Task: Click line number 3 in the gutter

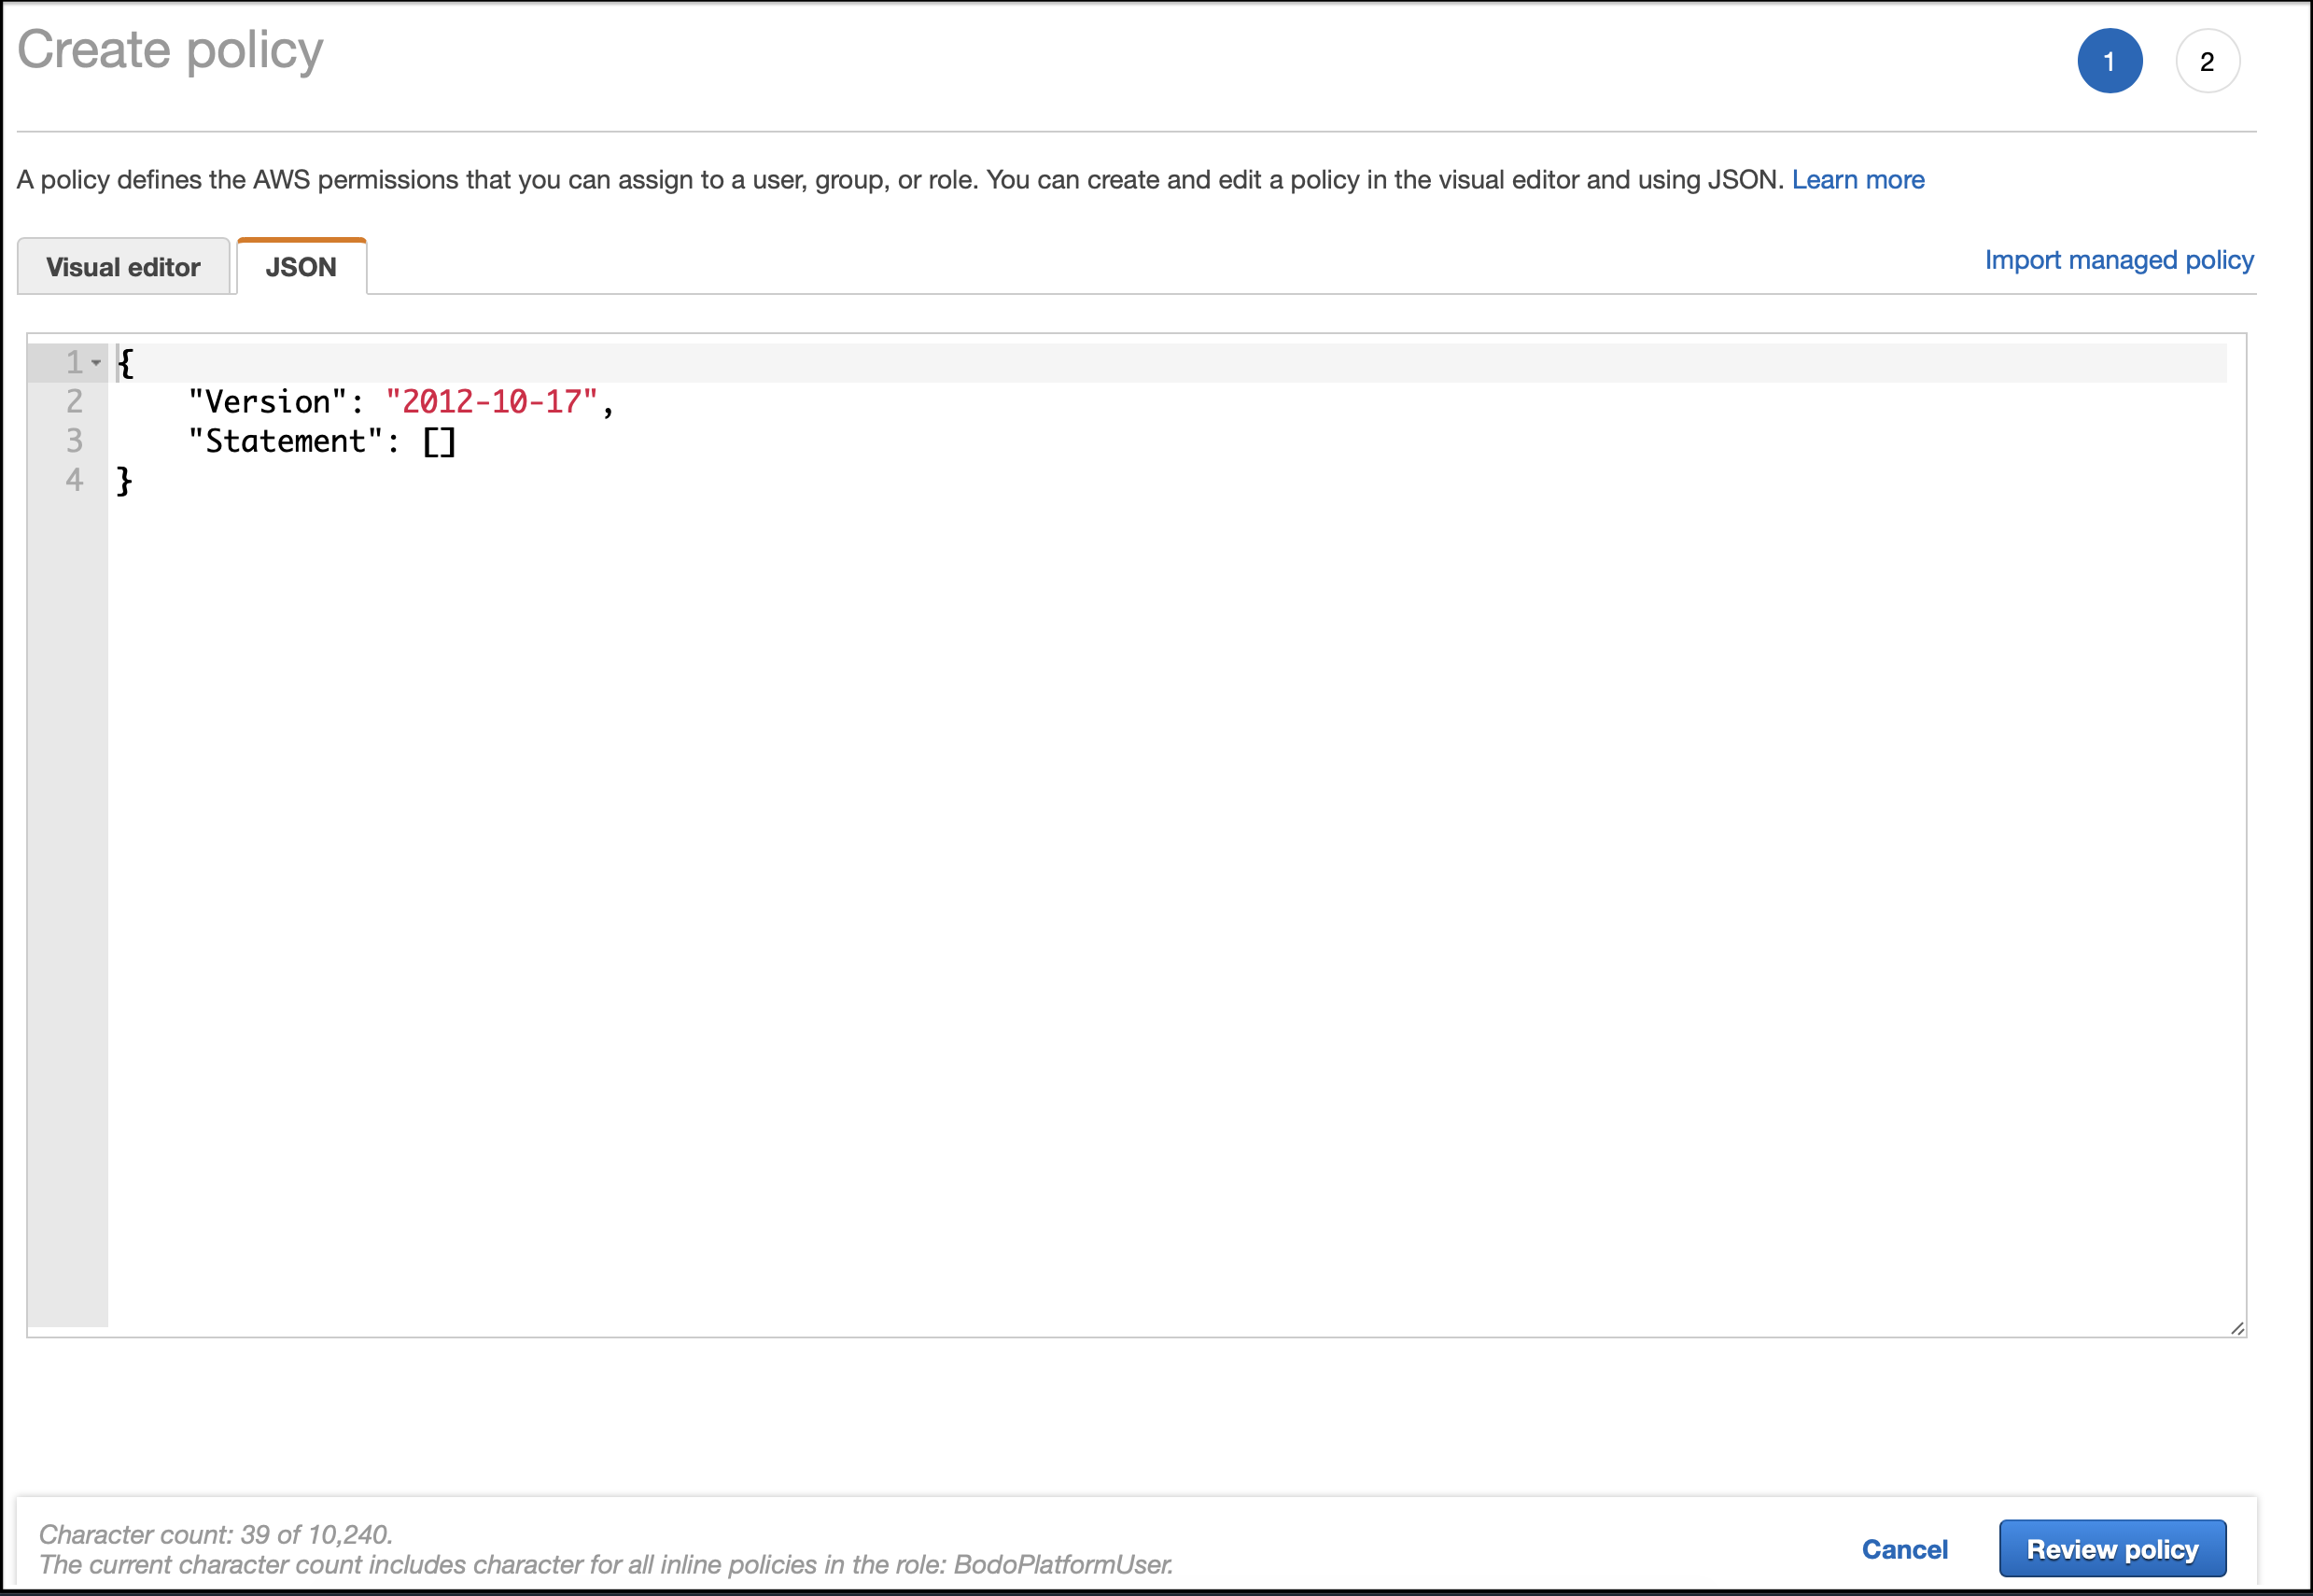Action: pyautogui.click(x=74, y=441)
